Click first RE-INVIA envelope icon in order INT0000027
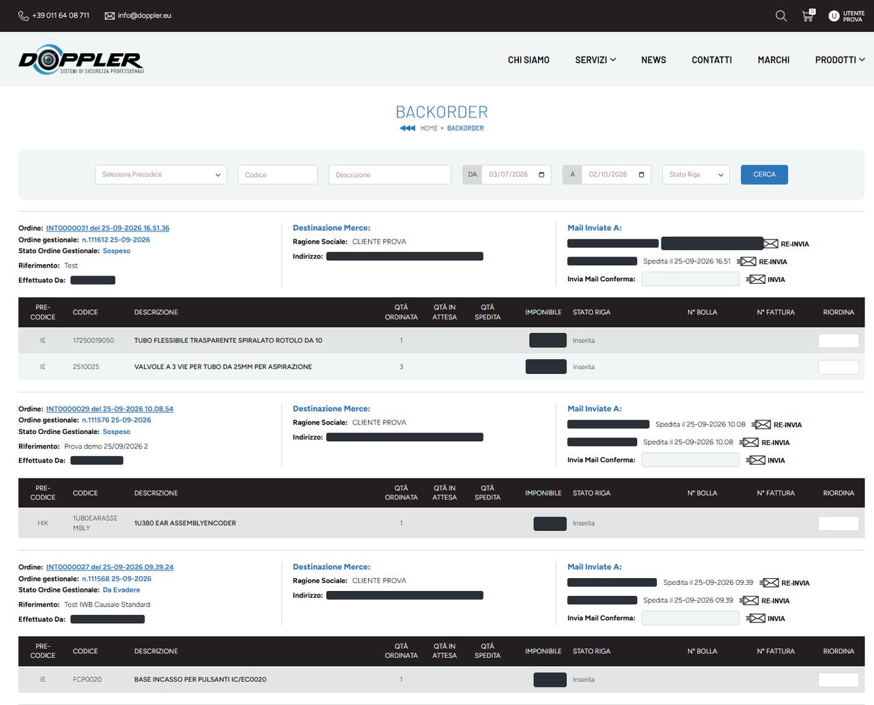The width and height of the screenshot is (874, 705). 770,583
